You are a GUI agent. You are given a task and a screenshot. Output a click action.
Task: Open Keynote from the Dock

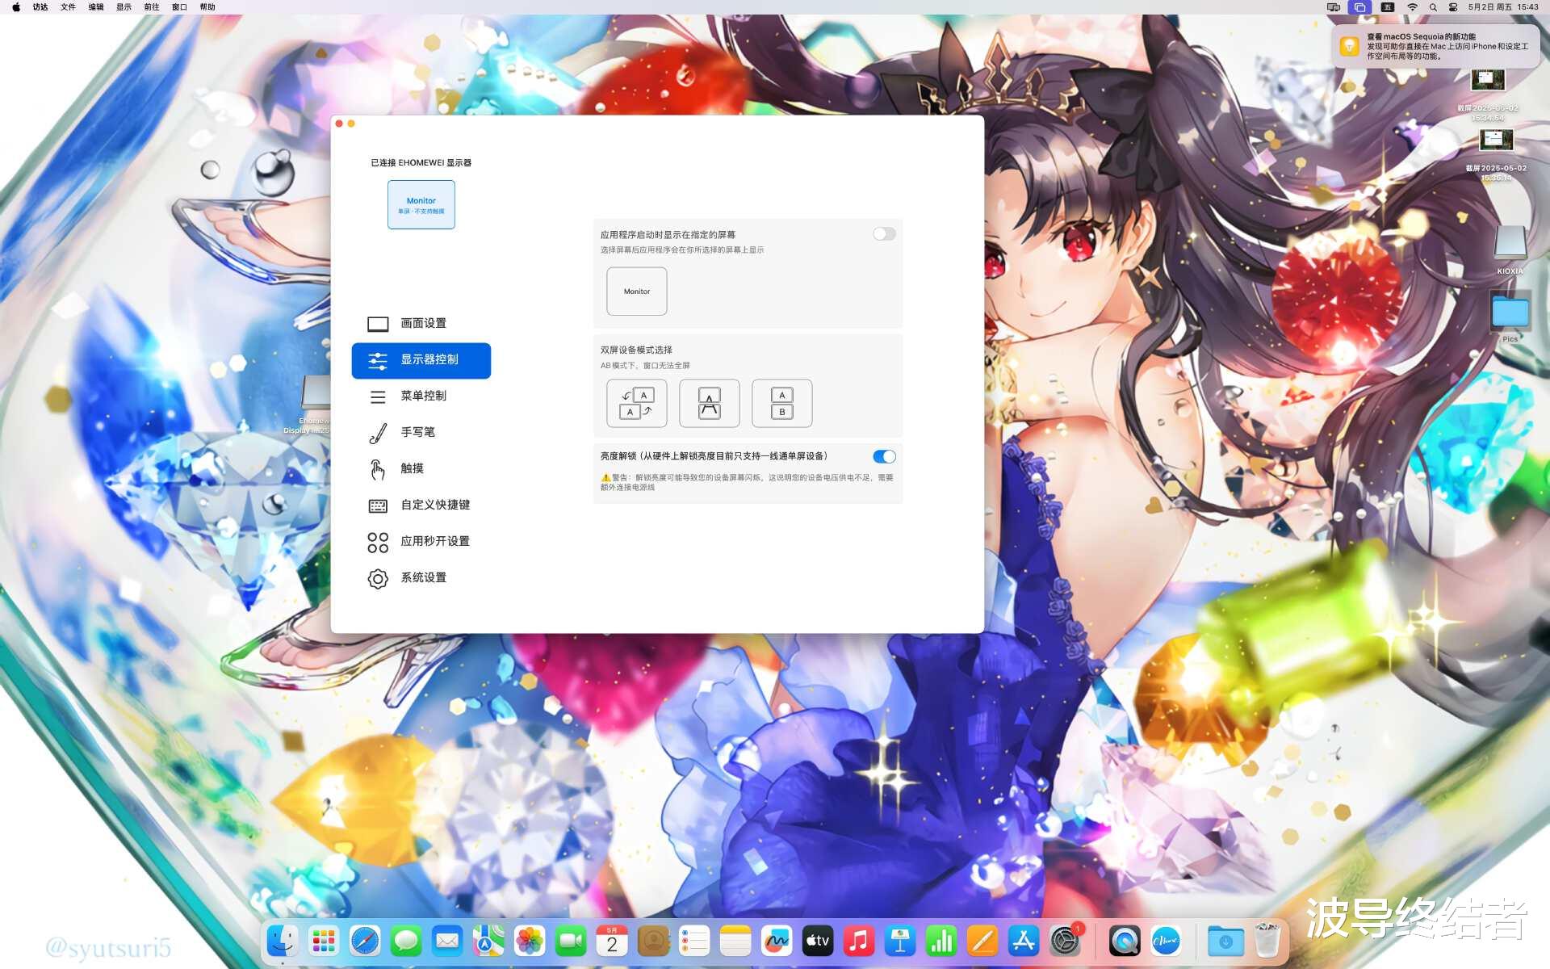point(900,941)
